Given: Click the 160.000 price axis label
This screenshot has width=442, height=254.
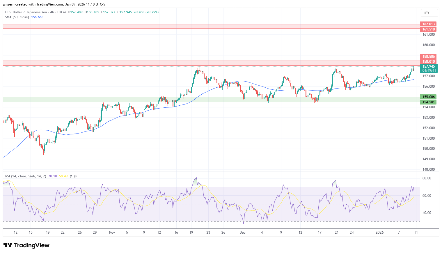Looking at the screenshot, I should pyautogui.click(x=429, y=45).
